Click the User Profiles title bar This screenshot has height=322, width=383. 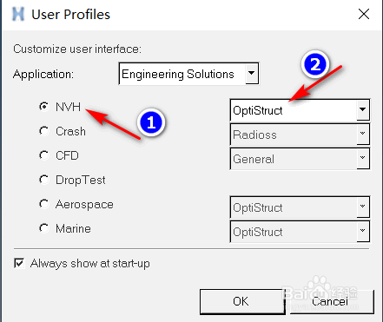point(191,15)
